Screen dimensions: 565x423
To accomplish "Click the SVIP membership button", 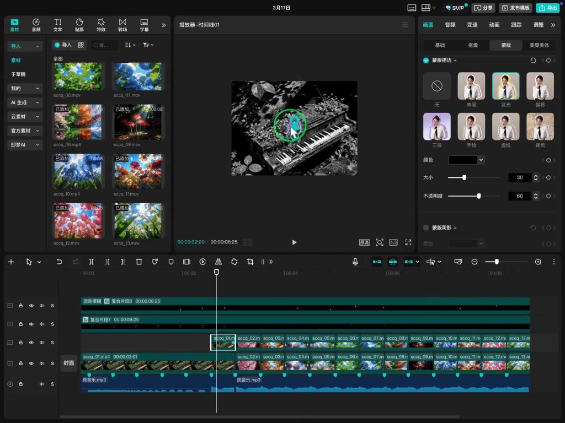I will click(455, 8).
